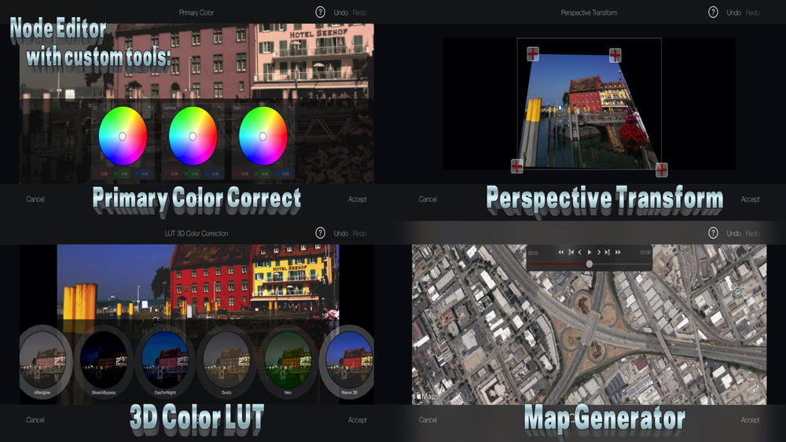This screenshot has width=786, height=442.
Task: Open help in the Perspective Transform panel
Action: click(713, 13)
